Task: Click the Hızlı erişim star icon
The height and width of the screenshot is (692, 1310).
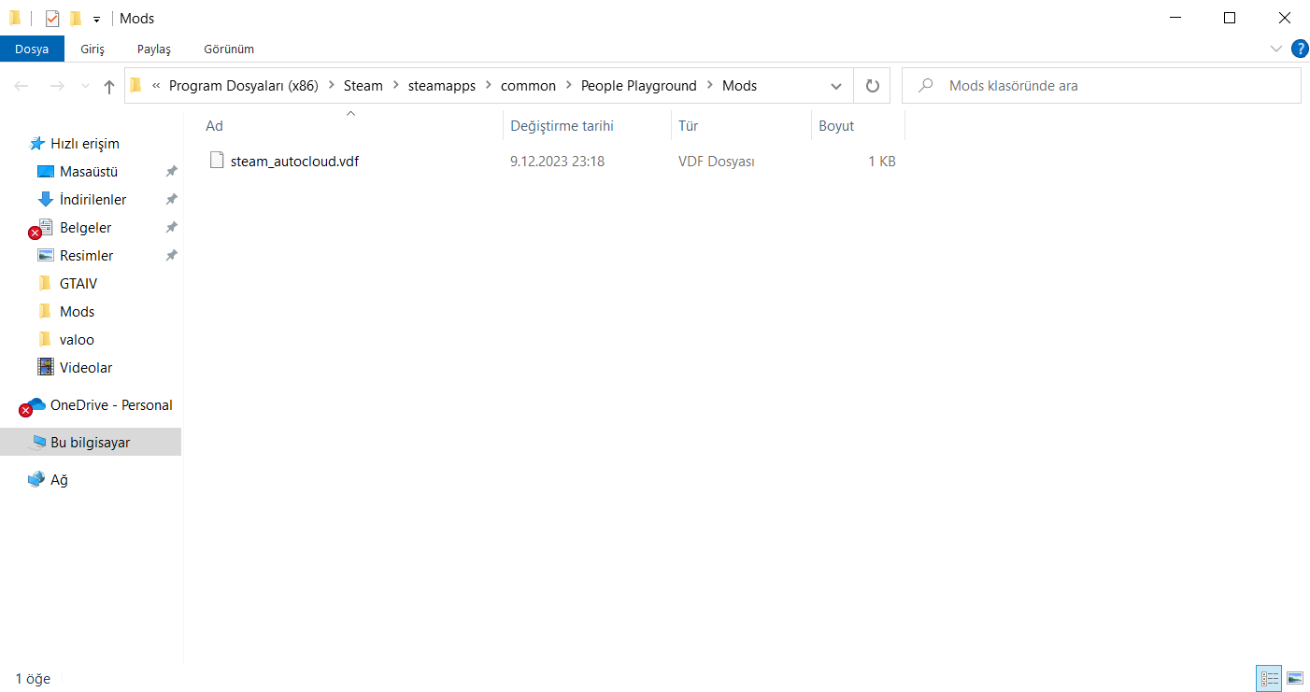Action: click(x=37, y=144)
